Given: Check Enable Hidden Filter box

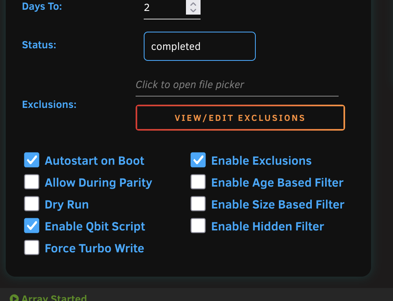Looking at the screenshot, I should (198, 226).
